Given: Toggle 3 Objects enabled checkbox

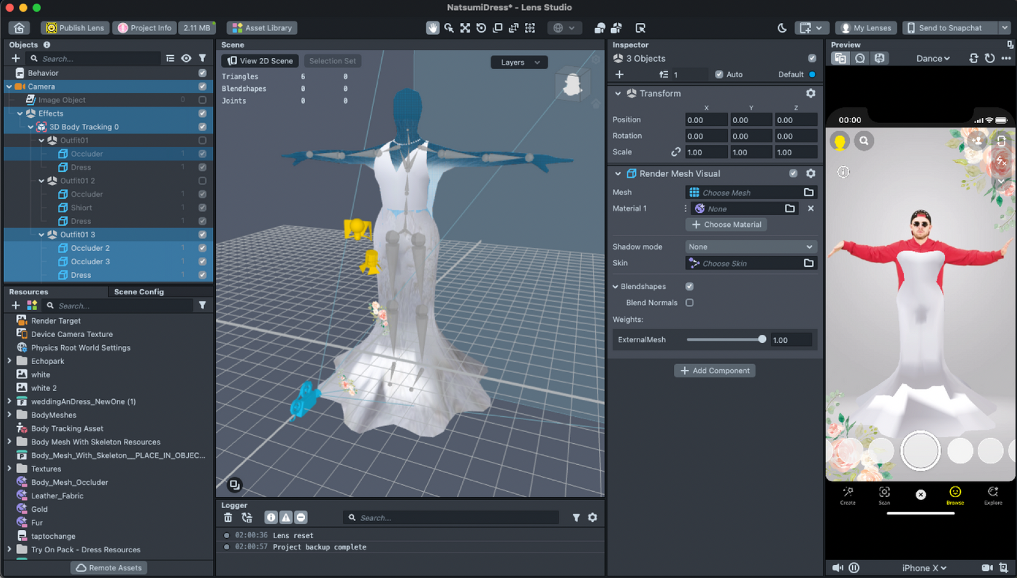Looking at the screenshot, I should point(812,59).
